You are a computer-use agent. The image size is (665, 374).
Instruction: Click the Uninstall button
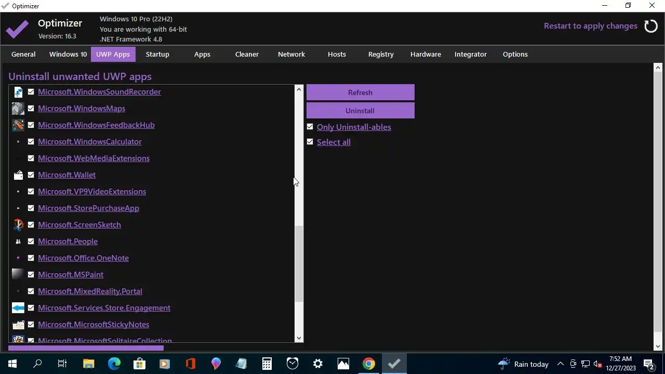click(360, 111)
